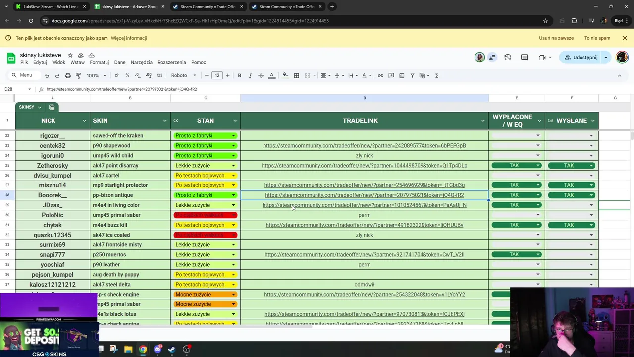Viewport: 634px width, 357px height.
Task: Open the Steam icon in the taskbar
Action: pyautogui.click(x=172, y=349)
